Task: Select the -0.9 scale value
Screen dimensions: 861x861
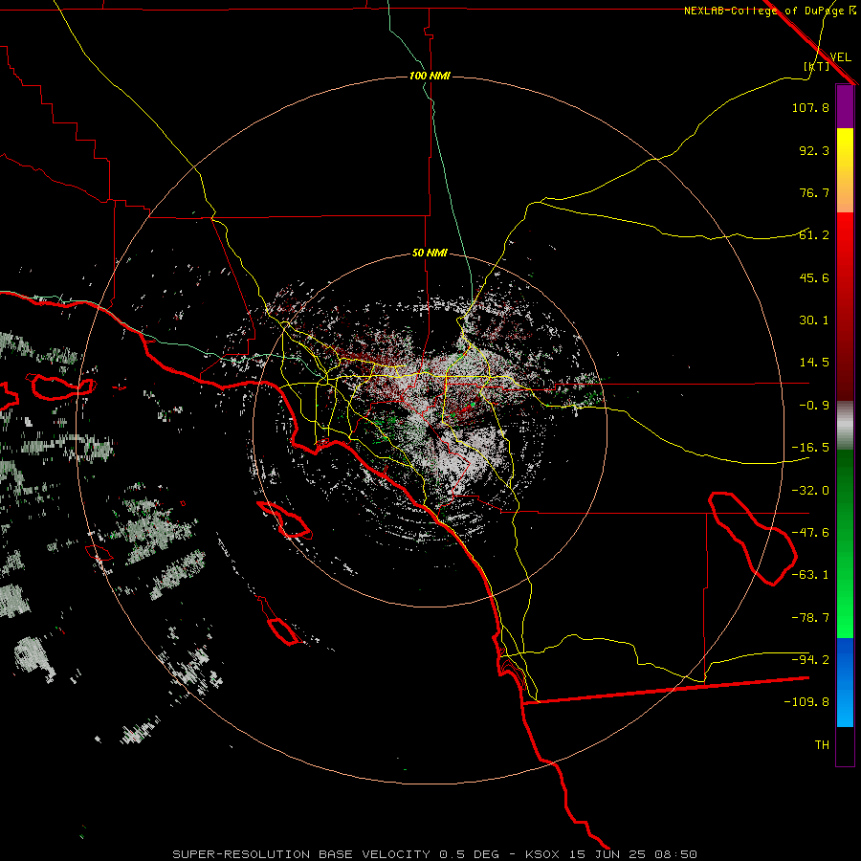Action: (814, 406)
